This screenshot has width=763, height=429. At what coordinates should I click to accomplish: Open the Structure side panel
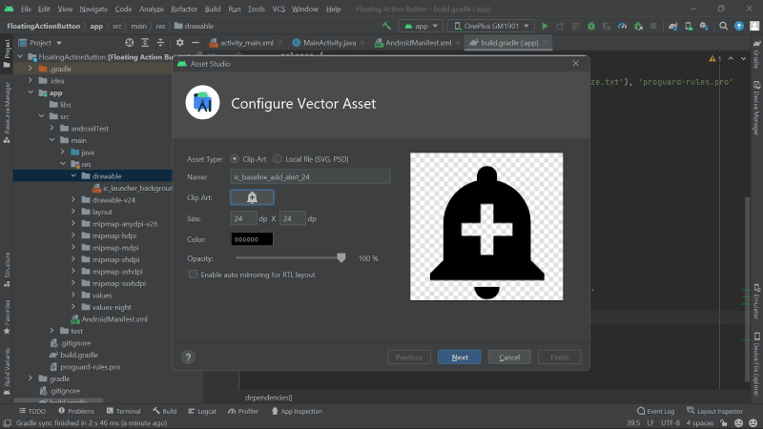point(7,269)
